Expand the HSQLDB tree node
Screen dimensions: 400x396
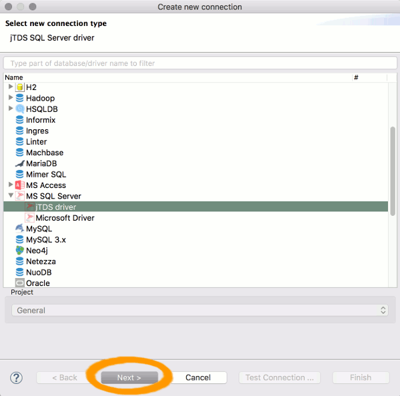[11, 108]
